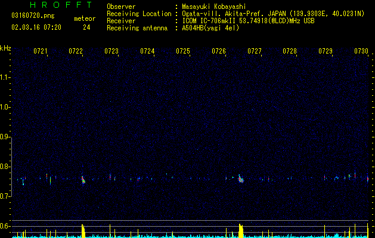Click the Receiver field label
The image size is (375, 238).
(x=121, y=21)
